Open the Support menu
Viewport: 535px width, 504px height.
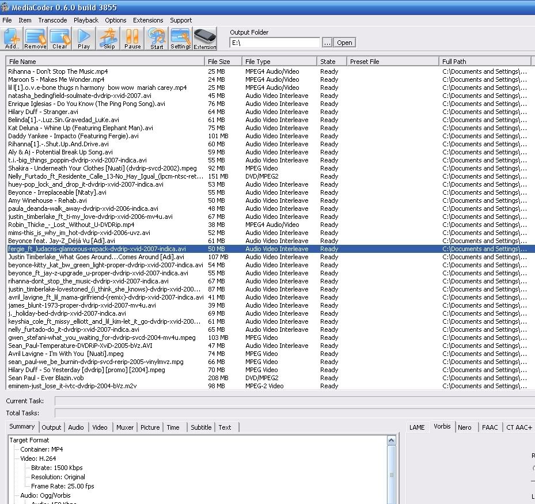pyautogui.click(x=181, y=20)
